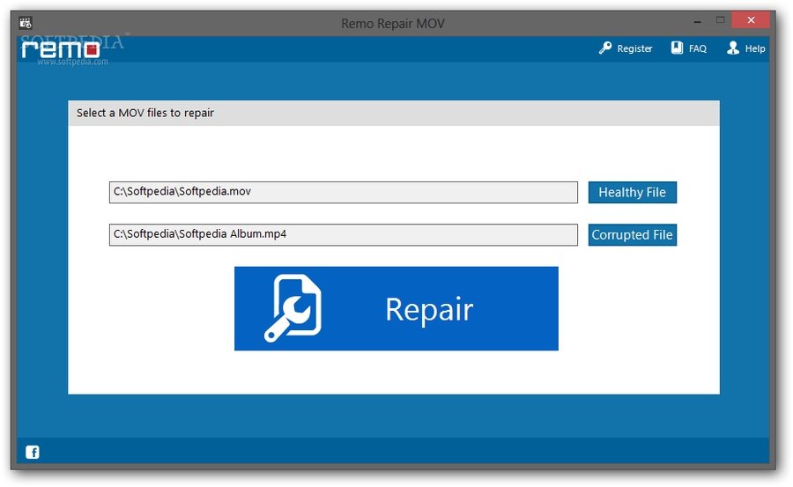Open the FAQ link text
The height and width of the screenshot is (487, 793).
coord(698,48)
